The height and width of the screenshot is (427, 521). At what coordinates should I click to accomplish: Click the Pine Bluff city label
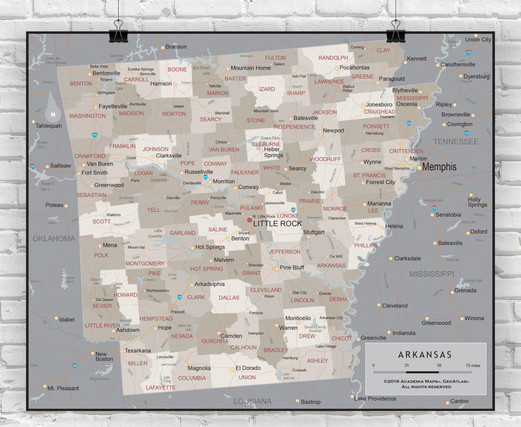[x=292, y=268]
